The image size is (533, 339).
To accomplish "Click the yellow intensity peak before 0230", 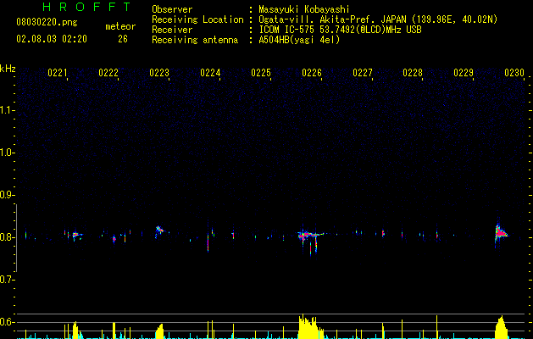I will tap(502, 328).
